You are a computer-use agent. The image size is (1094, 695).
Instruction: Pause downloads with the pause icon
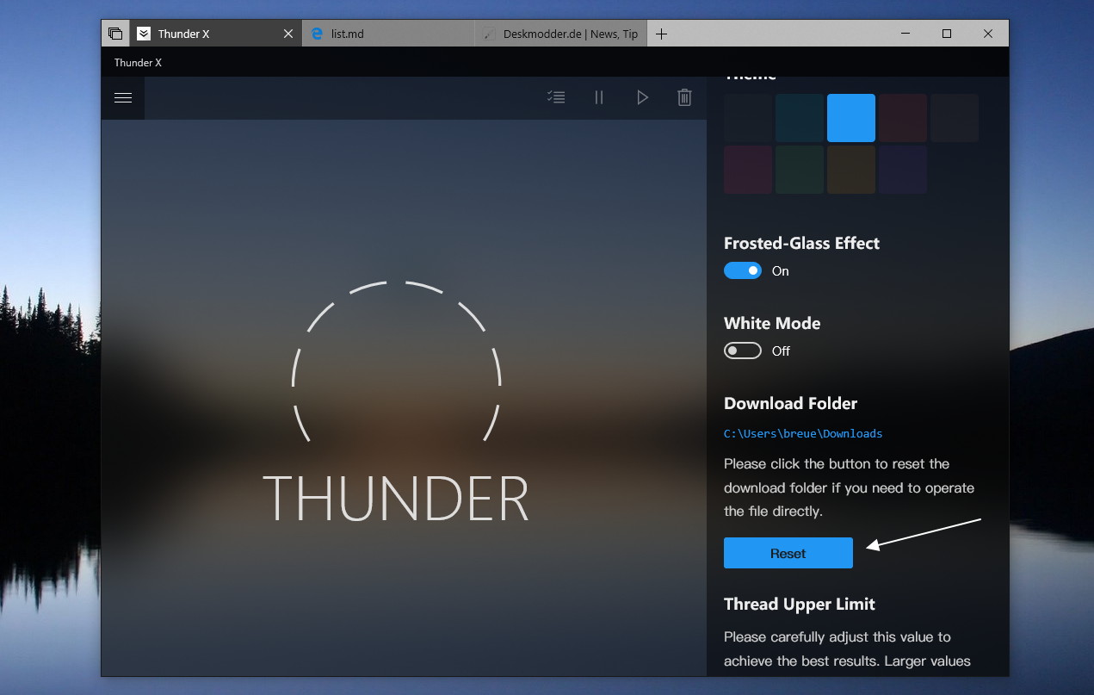[x=599, y=97]
